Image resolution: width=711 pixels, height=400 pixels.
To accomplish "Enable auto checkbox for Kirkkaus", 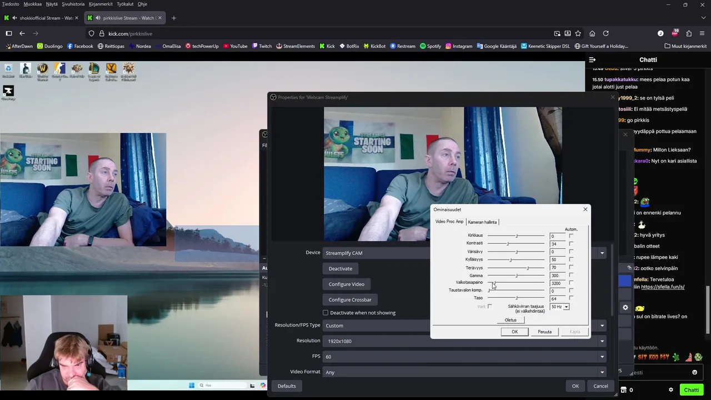I will [x=571, y=236].
